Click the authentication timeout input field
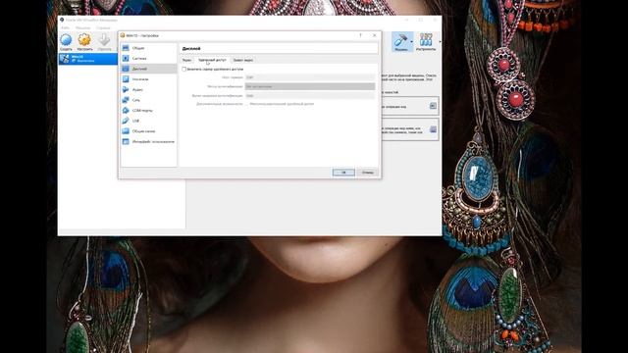The height and width of the screenshot is (353, 628). [x=310, y=96]
